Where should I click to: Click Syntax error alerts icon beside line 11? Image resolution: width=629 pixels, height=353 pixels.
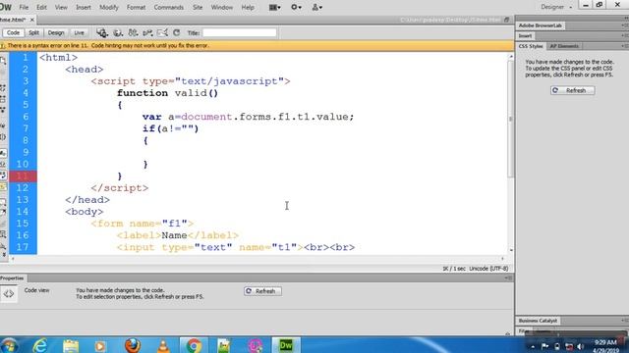[3, 176]
